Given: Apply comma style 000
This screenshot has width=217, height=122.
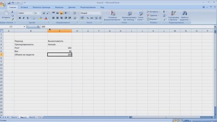Looking at the screenshot, I should click(x=92, y=18).
